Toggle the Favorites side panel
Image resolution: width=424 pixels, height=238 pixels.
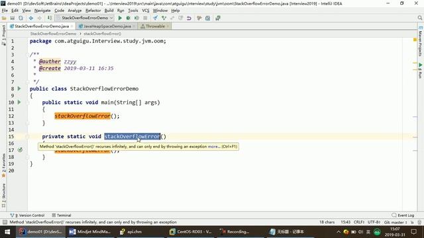click(3, 165)
